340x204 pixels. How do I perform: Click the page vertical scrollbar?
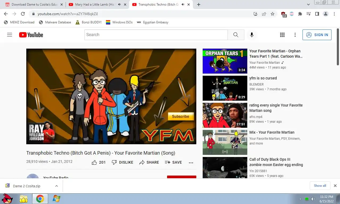[338, 47]
